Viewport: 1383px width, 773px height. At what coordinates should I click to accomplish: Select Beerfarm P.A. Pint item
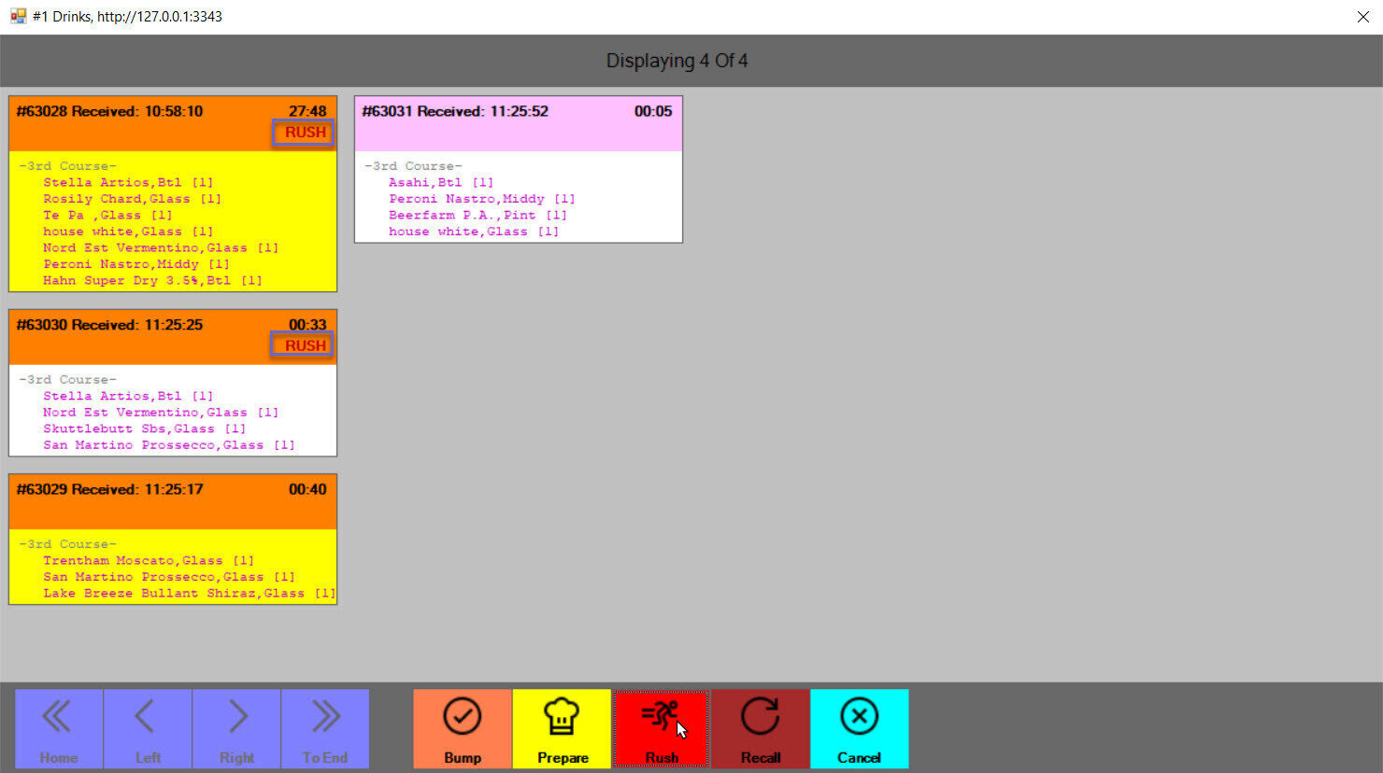tap(478, 215)
